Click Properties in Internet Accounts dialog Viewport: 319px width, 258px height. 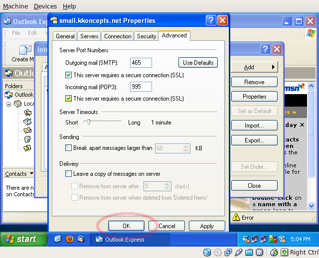tap(254, 96)
